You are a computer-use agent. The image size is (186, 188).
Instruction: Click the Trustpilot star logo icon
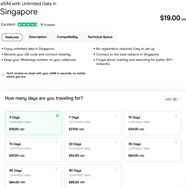pyautogui.click(x=42, y=25)
